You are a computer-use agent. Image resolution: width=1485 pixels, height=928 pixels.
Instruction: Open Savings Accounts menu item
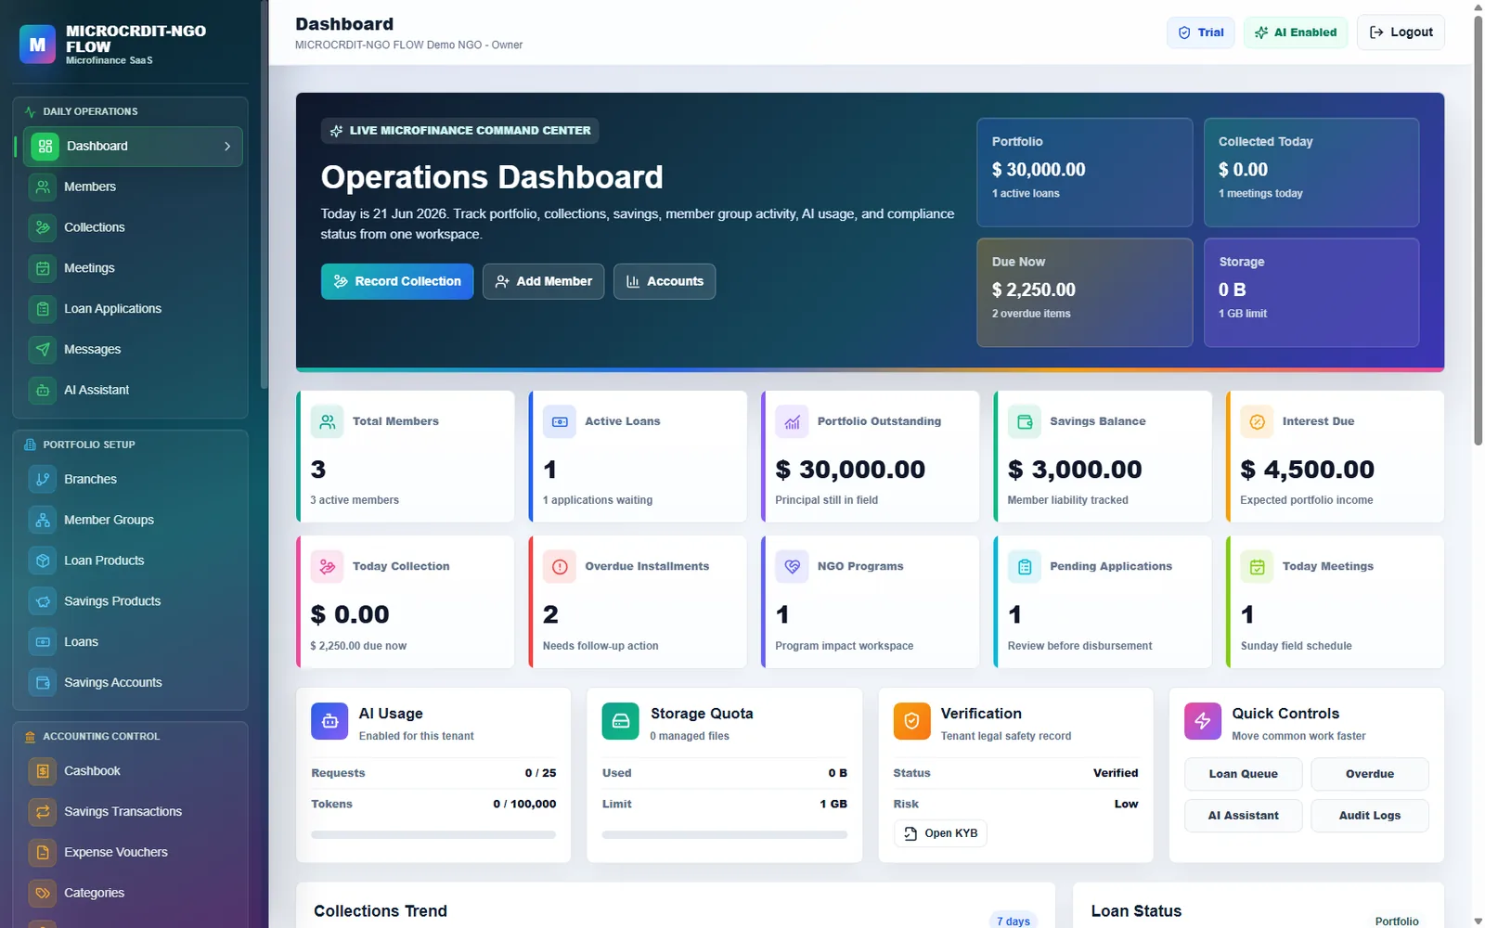pos(133,683)
